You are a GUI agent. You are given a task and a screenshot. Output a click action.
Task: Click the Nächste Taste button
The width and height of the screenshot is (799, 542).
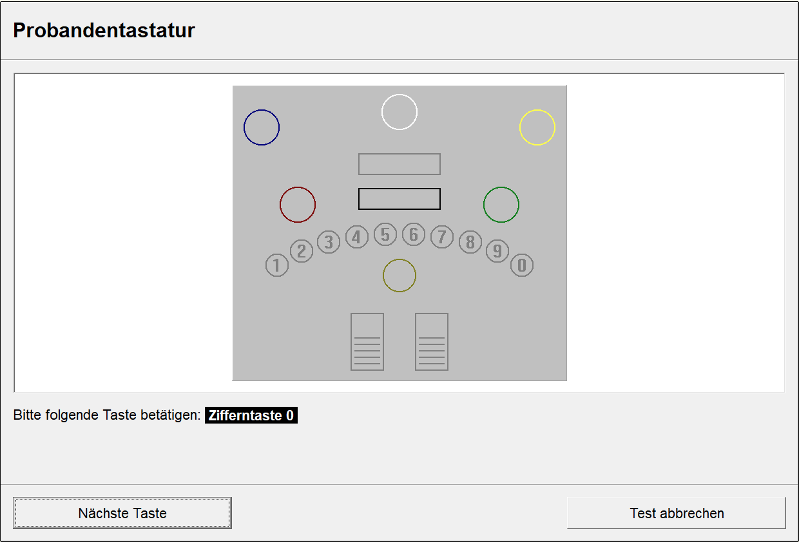click(x=122, y=513)
